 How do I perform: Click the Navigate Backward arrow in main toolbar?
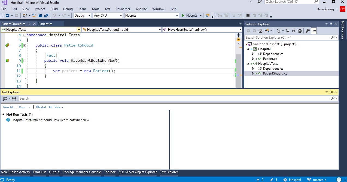[x=7, y=16]
